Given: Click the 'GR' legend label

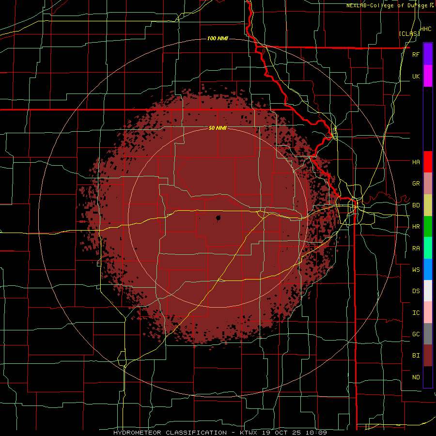Looking at the screenshot, I should point(416,184).
